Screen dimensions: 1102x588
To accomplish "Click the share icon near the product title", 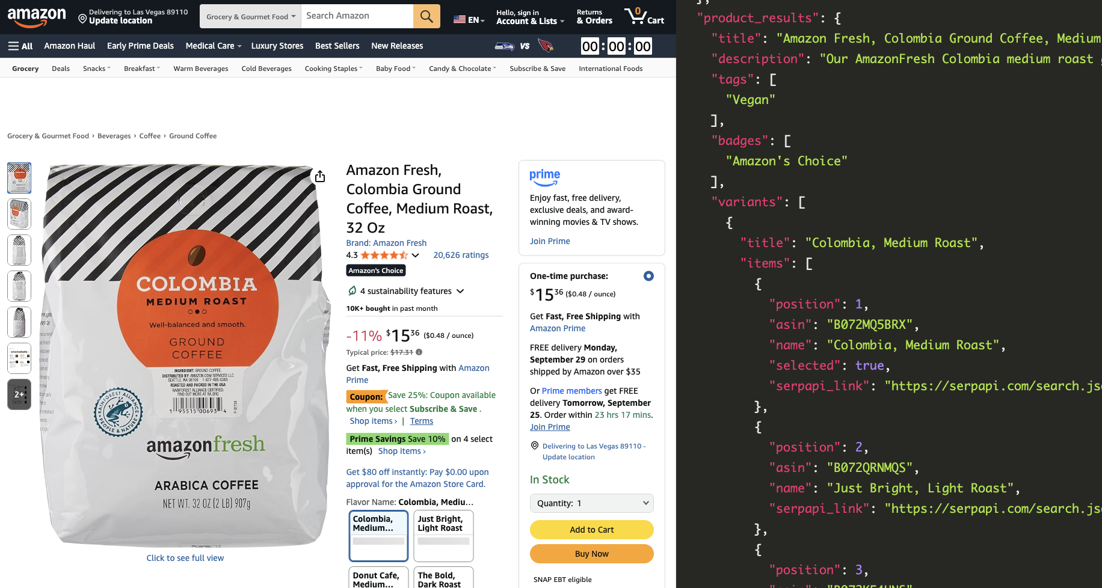I will [319, 176].
